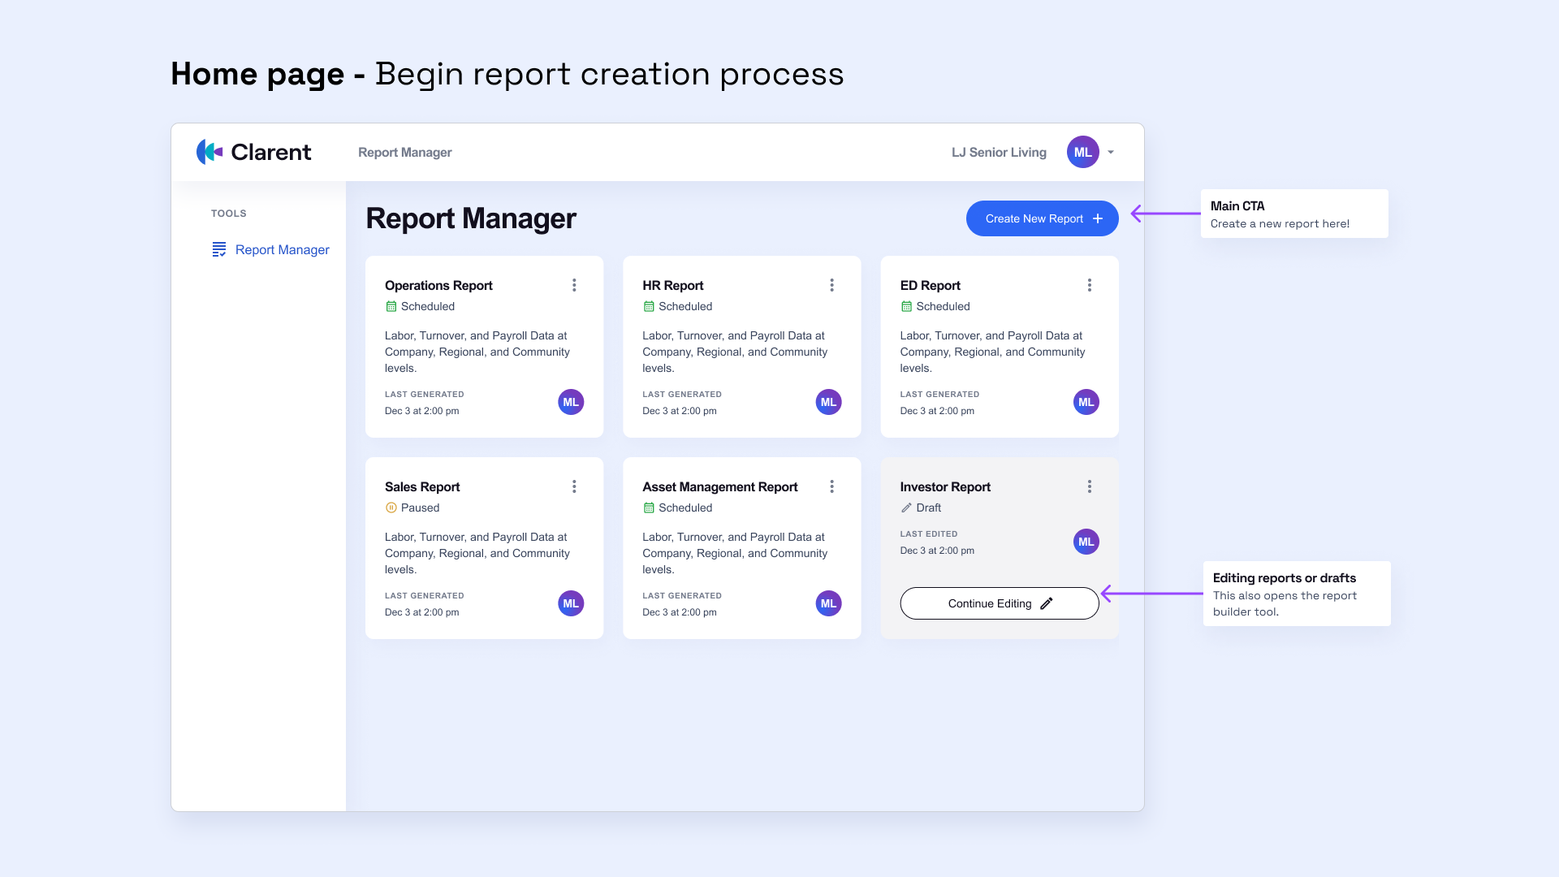Click the ML profile avatar in header

click(x=1082, y=152)
